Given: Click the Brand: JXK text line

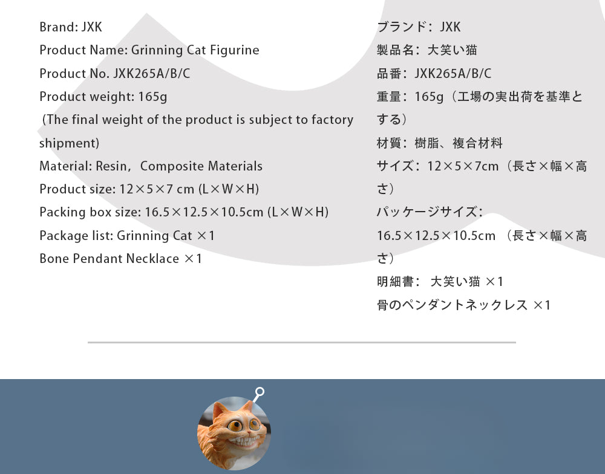Looking at the screenshot, I should point(71,27).
